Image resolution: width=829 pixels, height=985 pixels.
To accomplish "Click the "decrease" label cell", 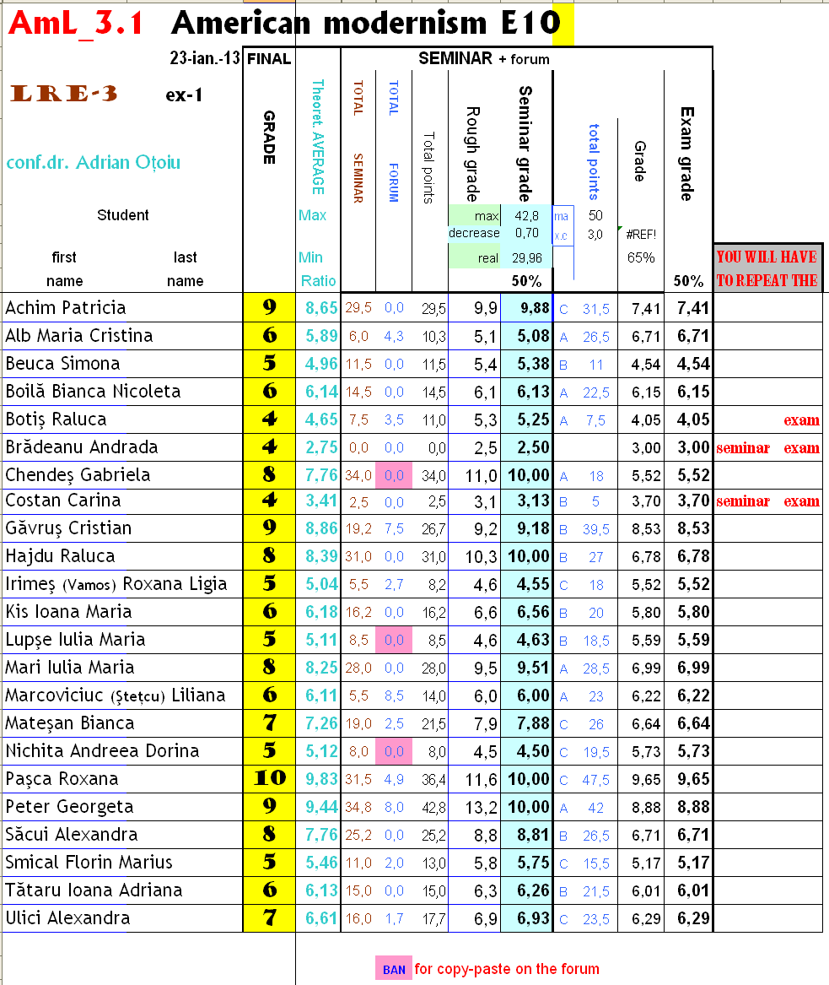I will coord(475,233).
